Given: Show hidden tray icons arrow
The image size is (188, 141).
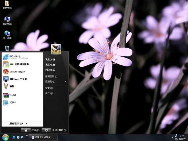Looking at the screenshot, I should click(x=173, y=137).
